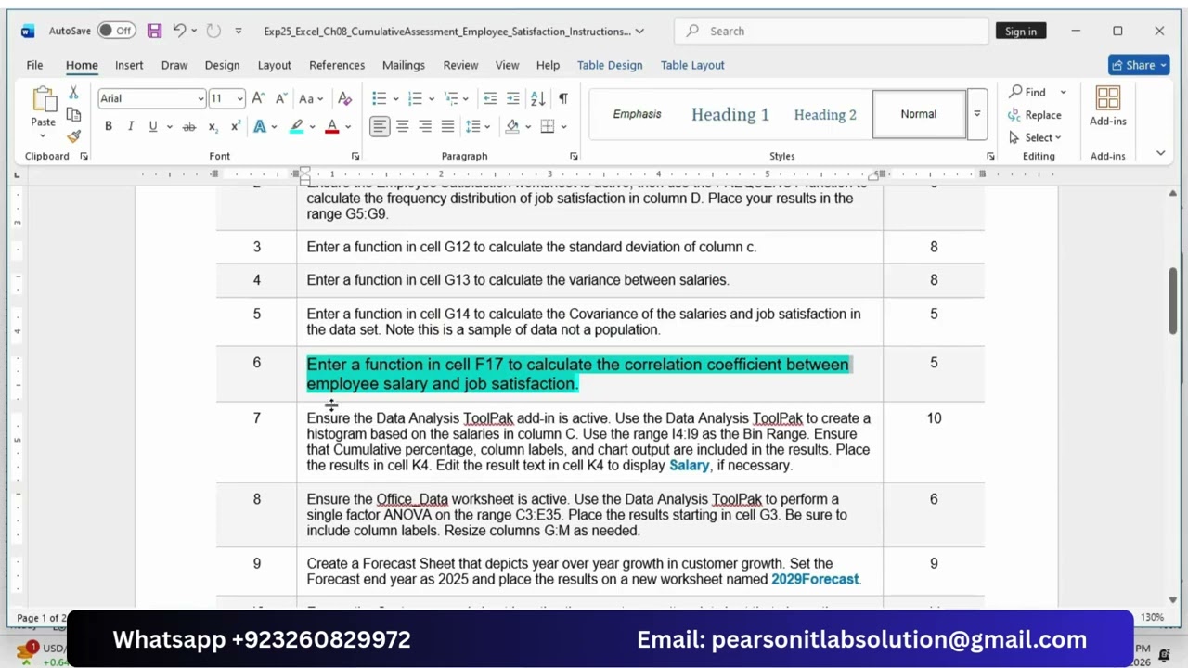
Task: Click Paste clipboard icon
Action: pos(44,99)
